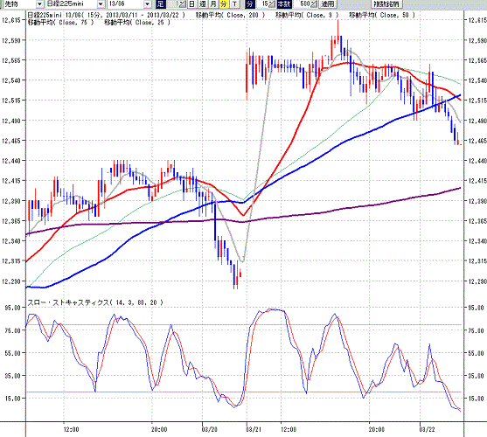
Task: Click the 移動平均( Close, 200 ) legend label
Action: pyautogui.click(x=231, y=15)
